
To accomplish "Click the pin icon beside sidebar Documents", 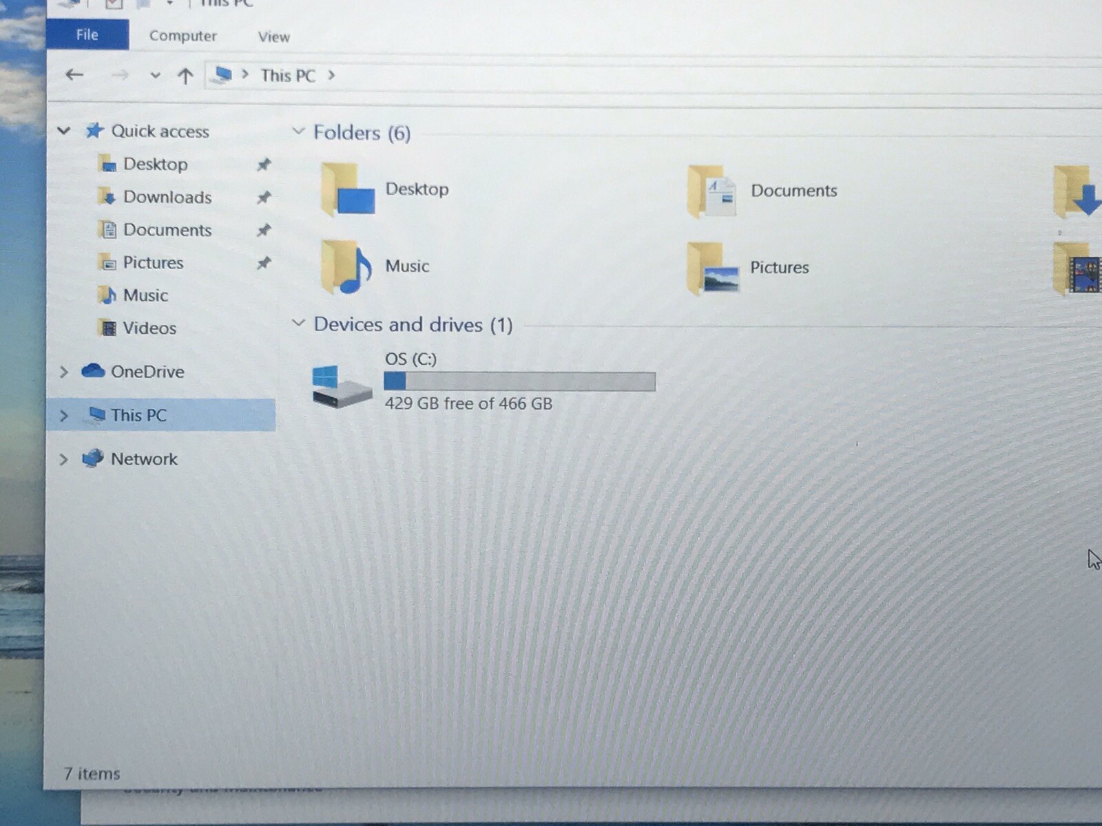I will click(x=264, y=230).
